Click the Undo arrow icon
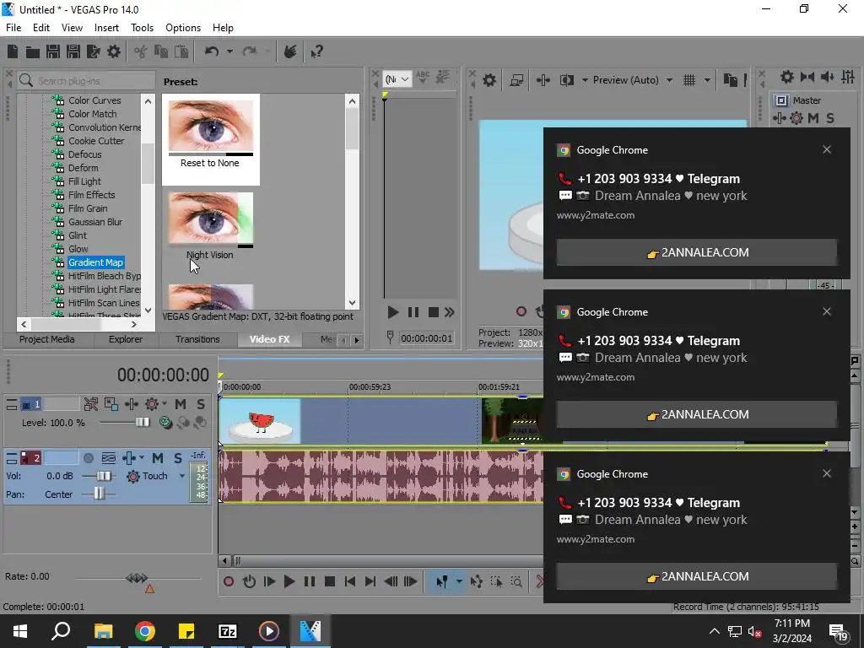Screen dimensions: 864x648 (x=212, y=51)
